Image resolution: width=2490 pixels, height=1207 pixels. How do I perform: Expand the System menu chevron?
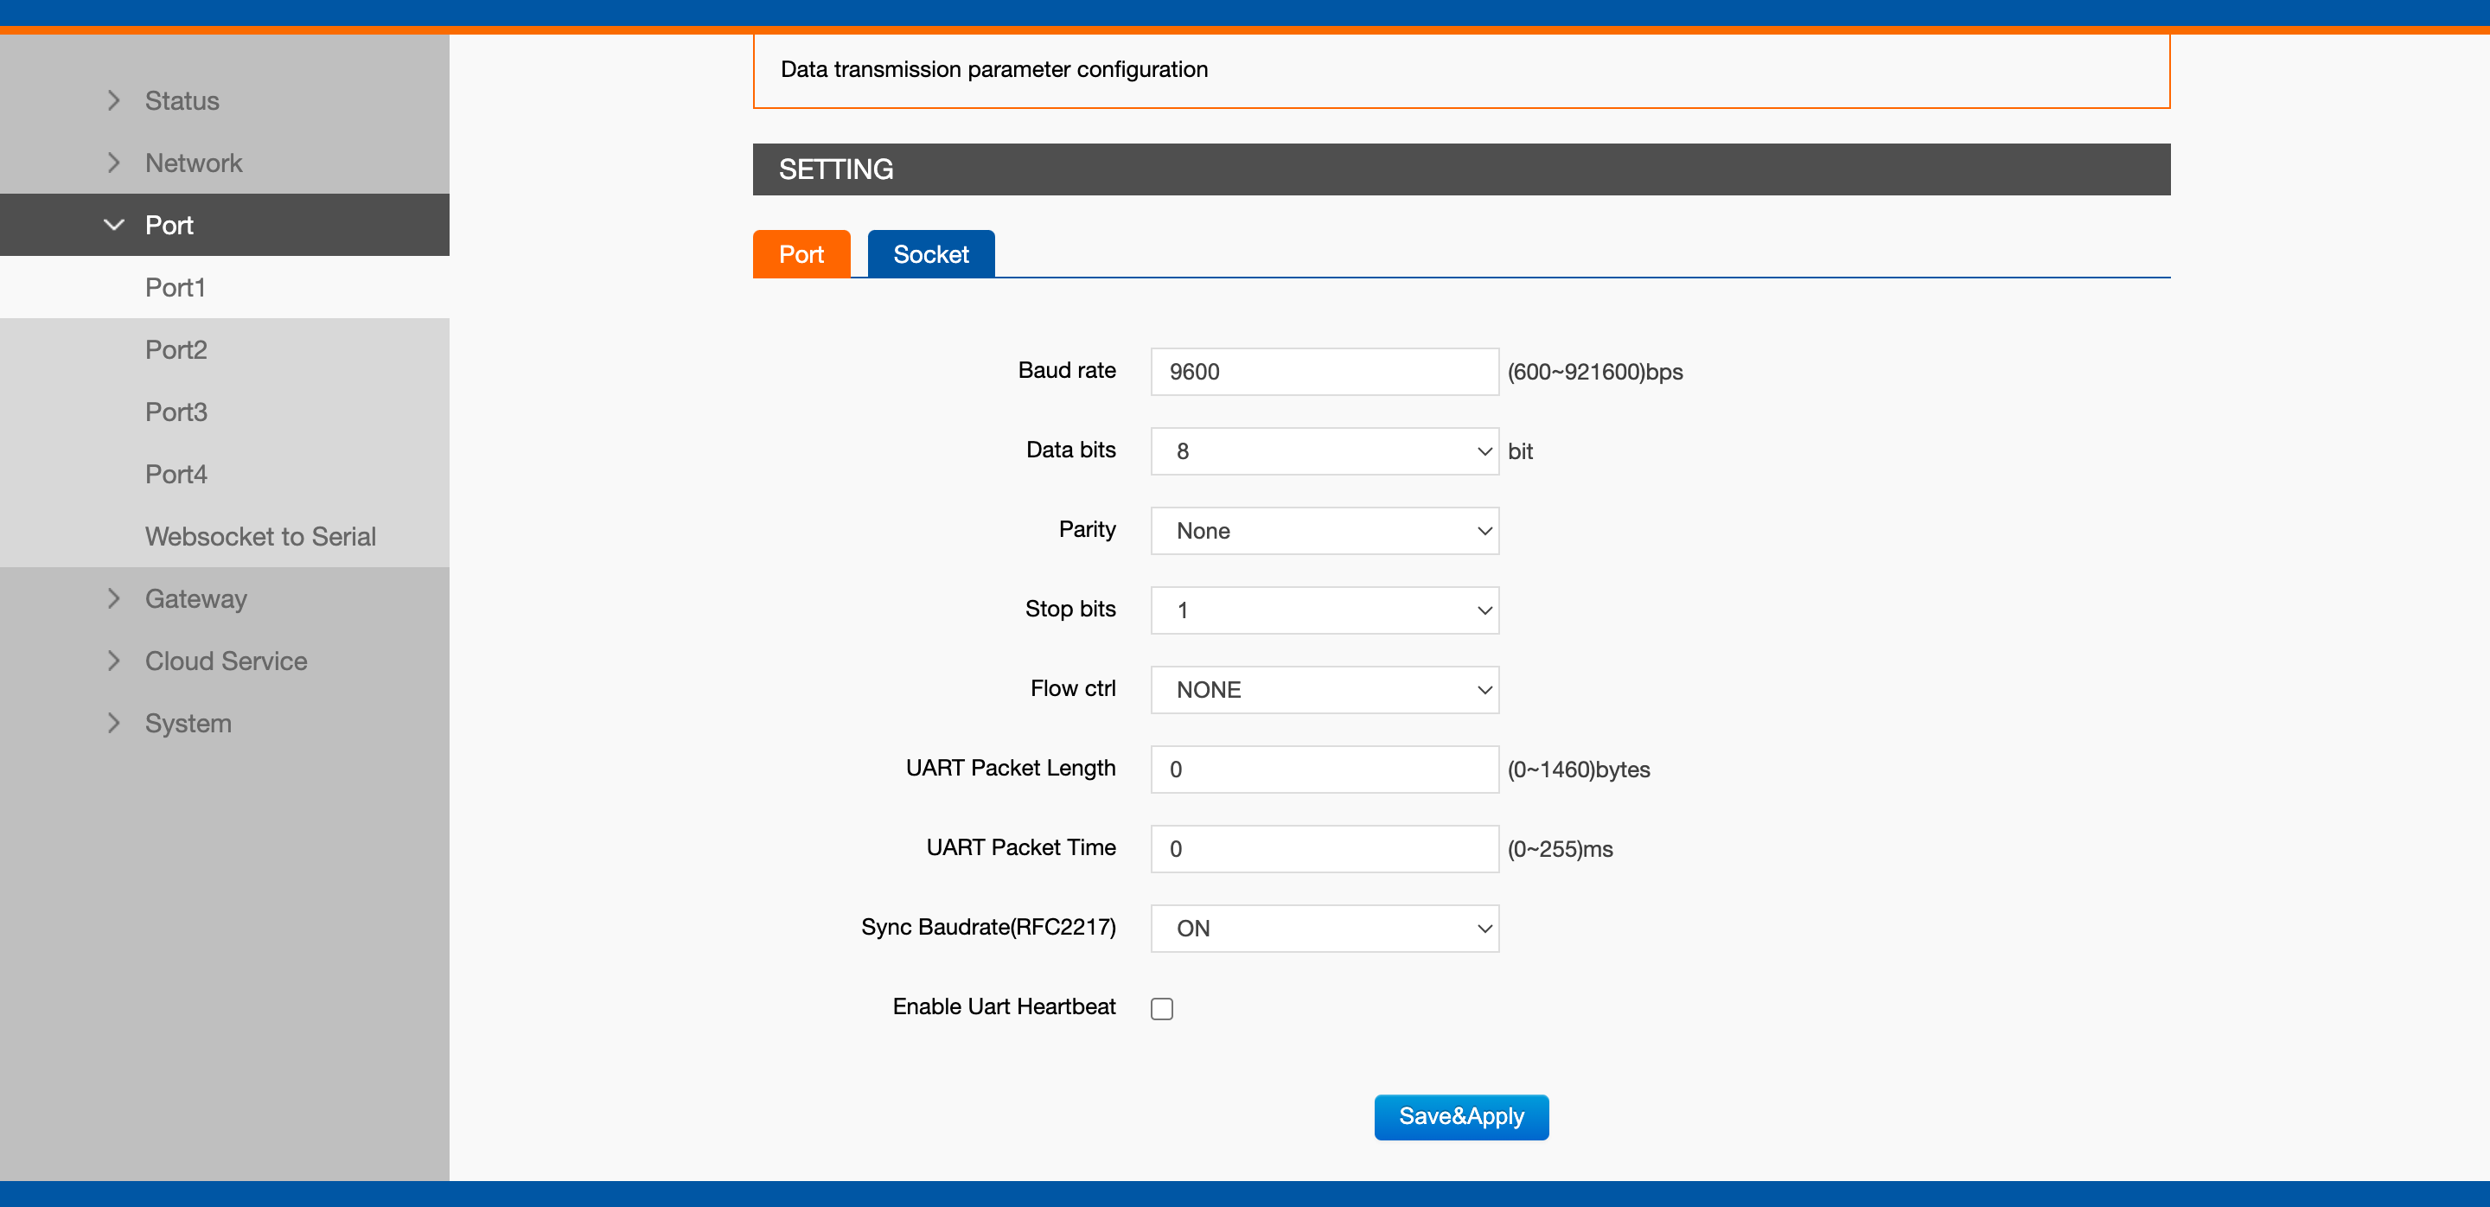point(114,723)
